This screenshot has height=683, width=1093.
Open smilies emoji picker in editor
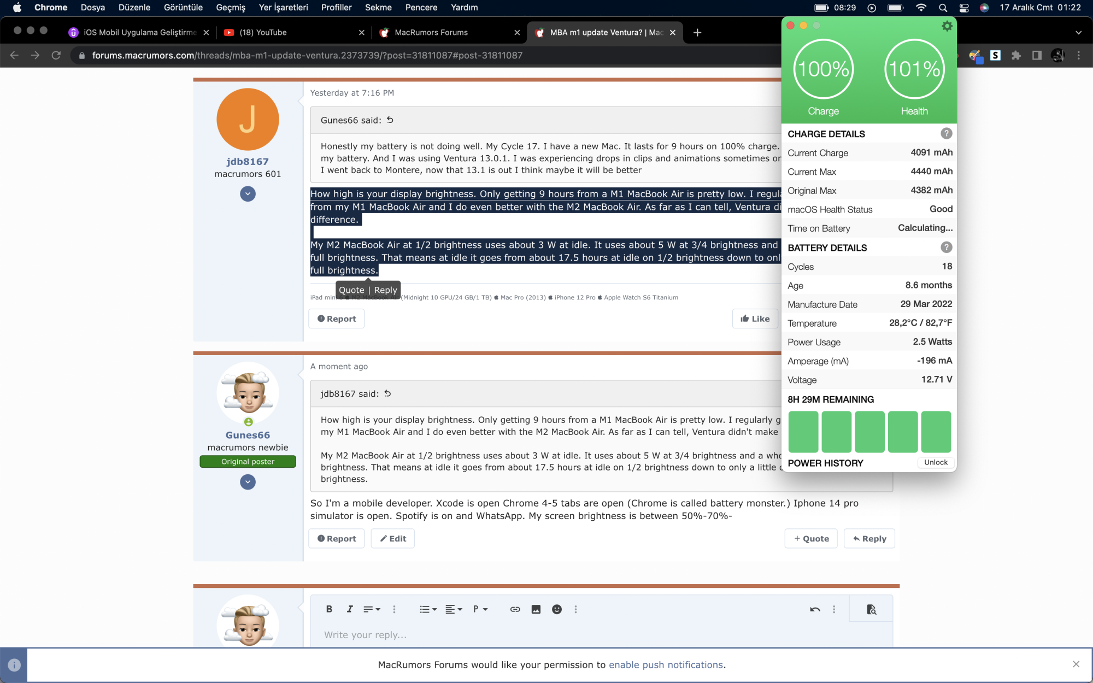click(x=556, y=609)
